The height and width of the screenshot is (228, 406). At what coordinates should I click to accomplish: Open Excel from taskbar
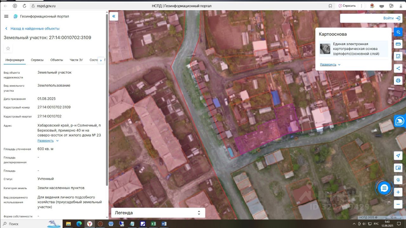[153, 224]
